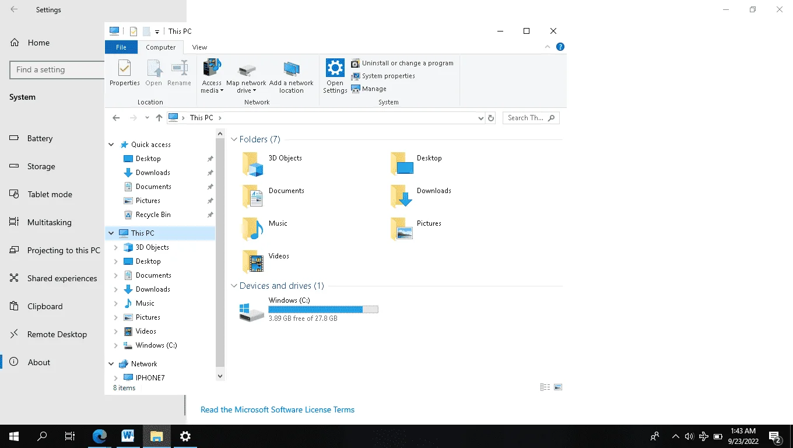Open the notification center icon
793x448 pixels.
tap(776, 436)
